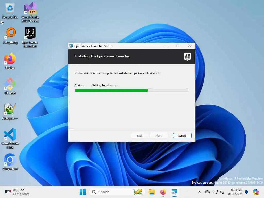Select the Chromium desktop icon

point(10,162)
